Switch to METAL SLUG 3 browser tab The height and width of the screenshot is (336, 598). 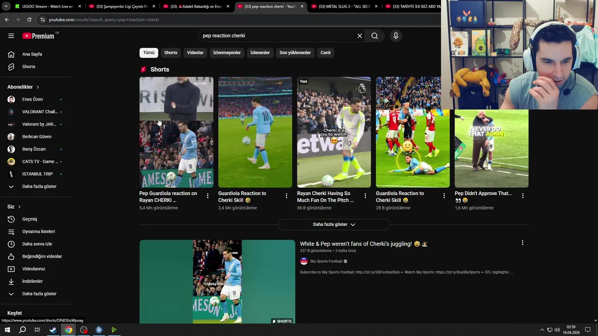pos(343,7)
